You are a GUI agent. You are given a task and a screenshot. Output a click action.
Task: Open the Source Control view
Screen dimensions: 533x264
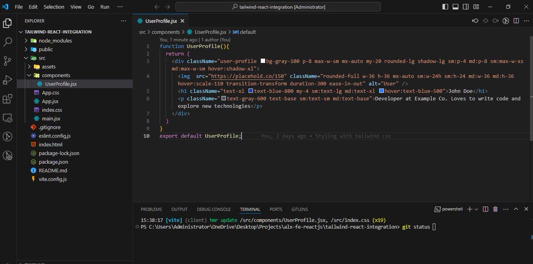8,61
